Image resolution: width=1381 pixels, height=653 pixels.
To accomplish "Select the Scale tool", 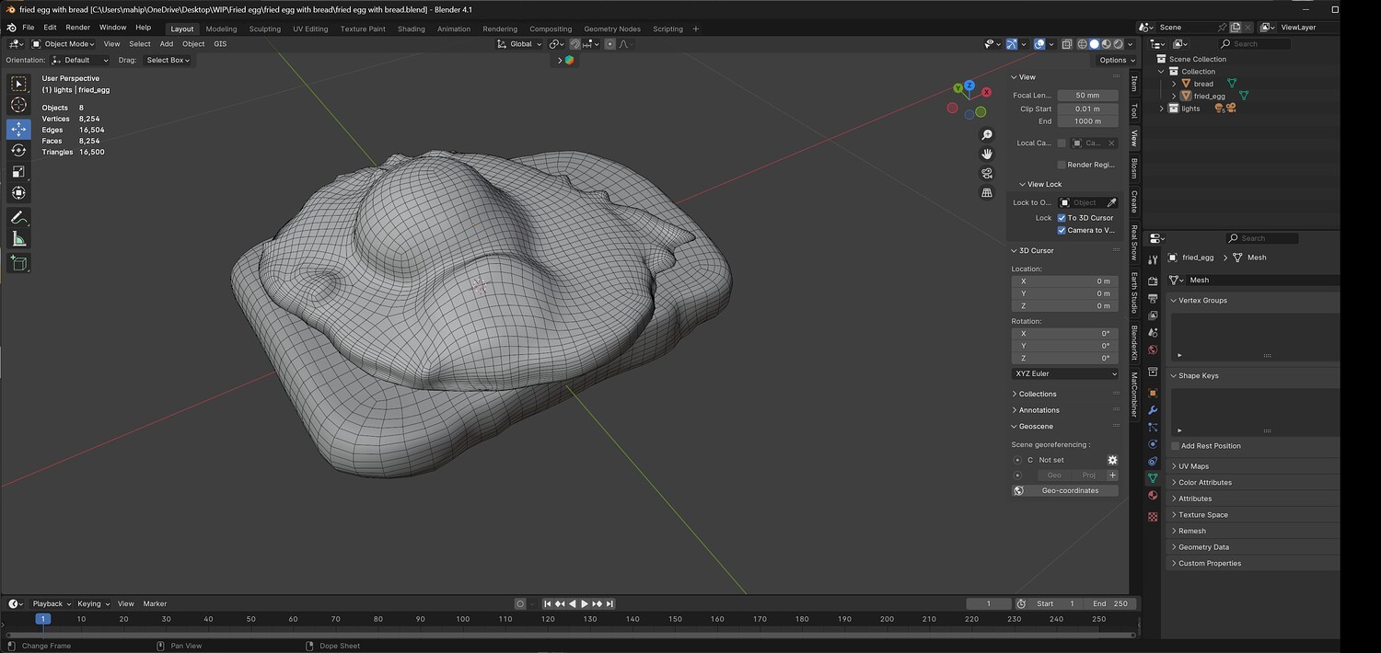I will click(x=18, y=172).
